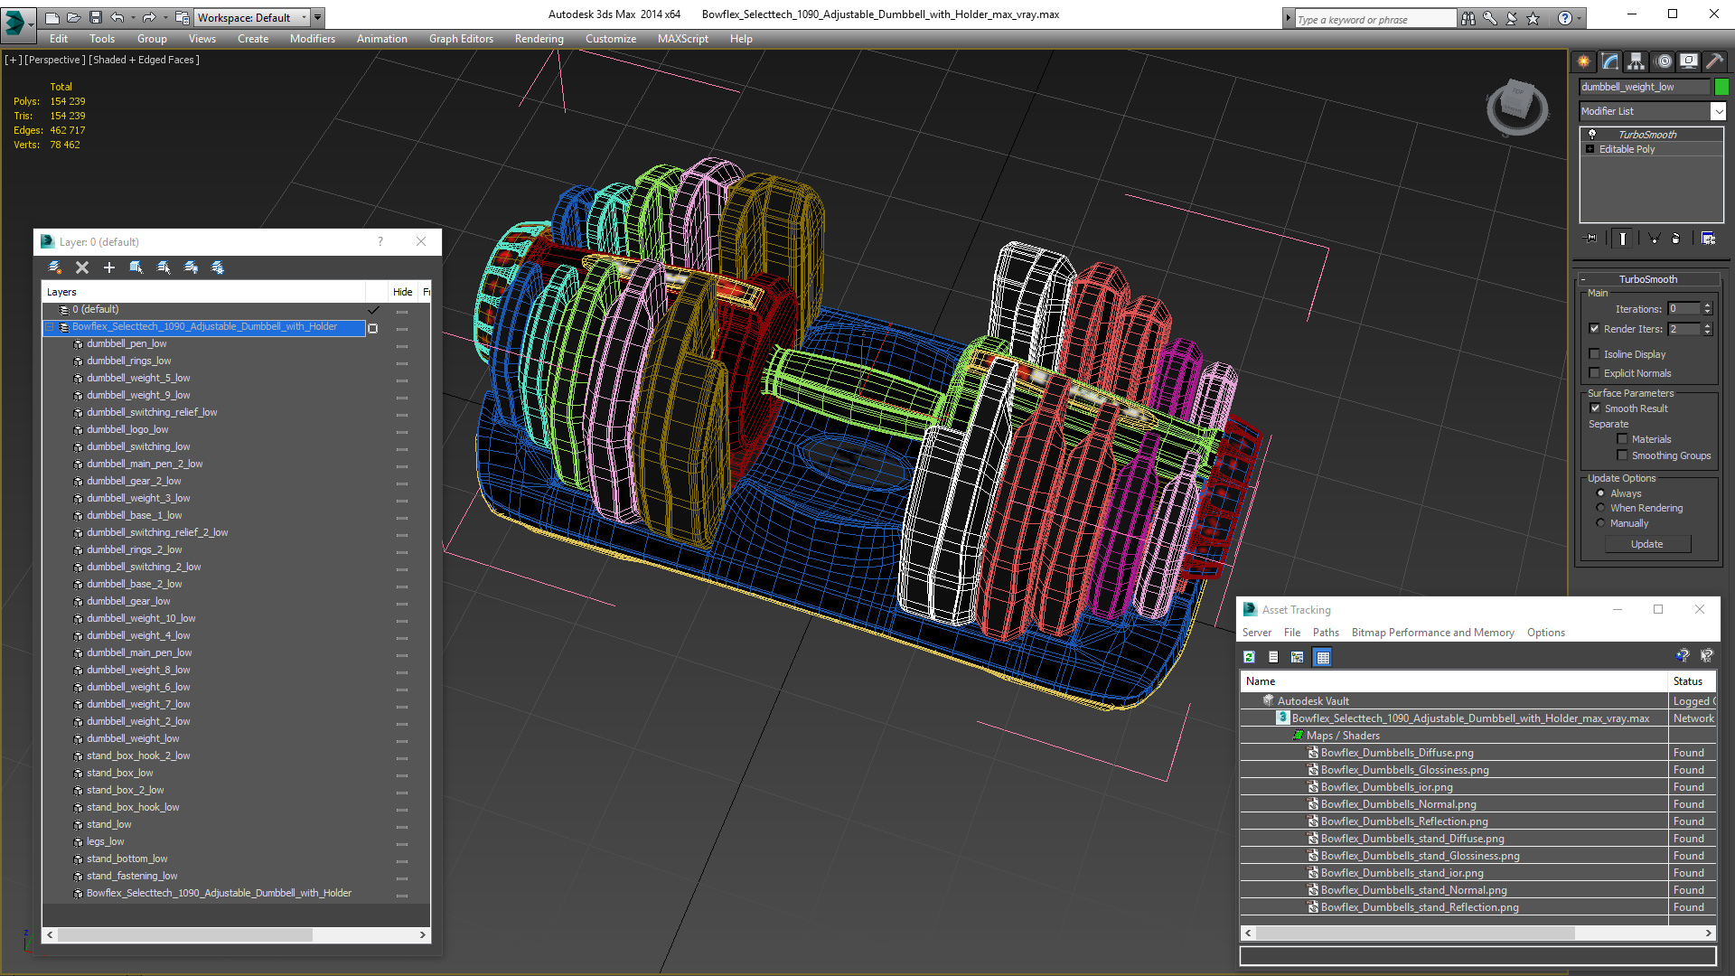Open the Utilities hammer panel tab
Image resolution: width=1735 pixels, height=976 pixels.
tap(1714, 61)
